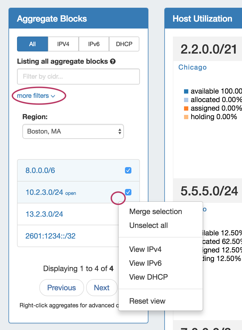The width and height of the screenshot is (242, 330).
Task: Select the All tab
Action: point(32,44)
